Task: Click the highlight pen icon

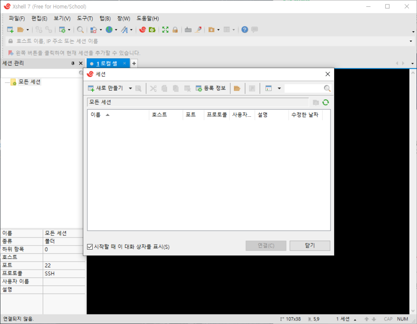Action: [198, 29]
